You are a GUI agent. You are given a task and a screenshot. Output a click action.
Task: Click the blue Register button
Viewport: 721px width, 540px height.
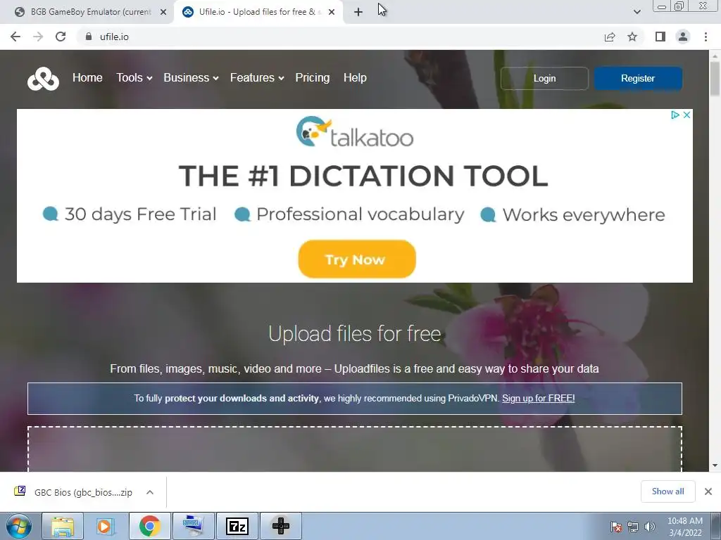pos(638,79)
